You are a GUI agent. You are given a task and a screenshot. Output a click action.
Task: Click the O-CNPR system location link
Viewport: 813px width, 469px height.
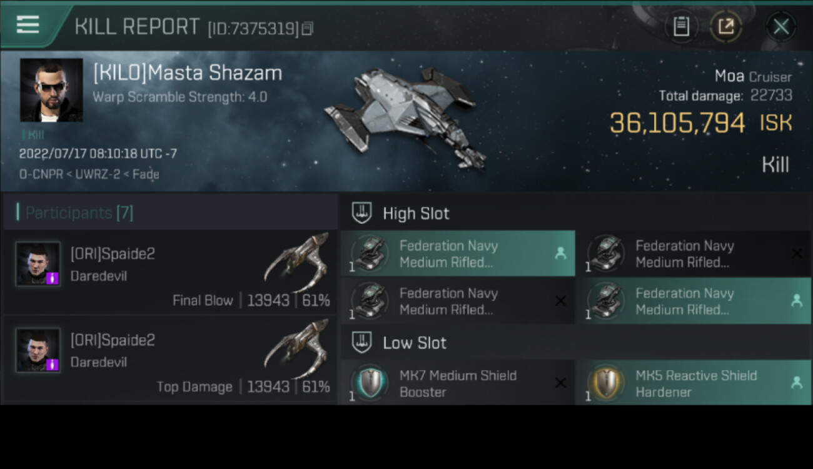coord(39,174)
